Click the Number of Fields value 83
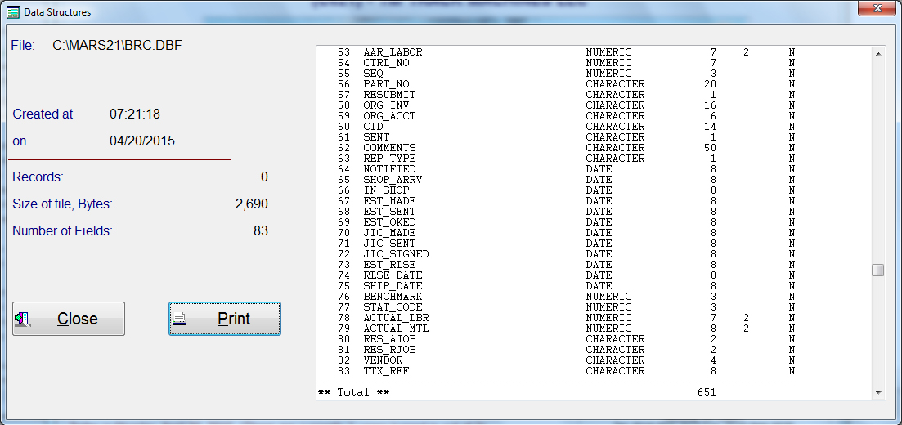Image resolution: width=902 pixels, height=425 pixels. click(x=260, y=231)
